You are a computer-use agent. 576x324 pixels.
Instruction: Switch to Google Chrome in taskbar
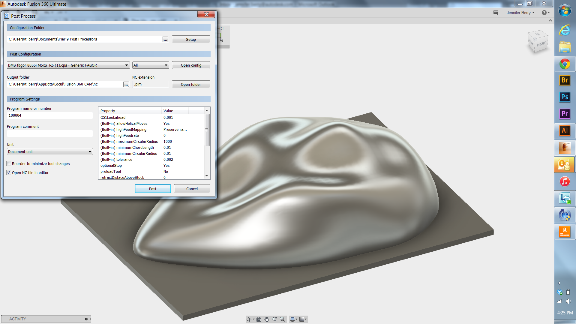565,64
